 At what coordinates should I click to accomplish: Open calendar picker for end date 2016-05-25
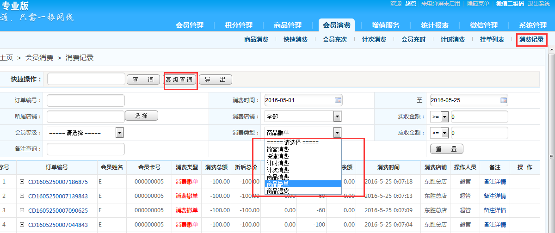click(503, 100)
